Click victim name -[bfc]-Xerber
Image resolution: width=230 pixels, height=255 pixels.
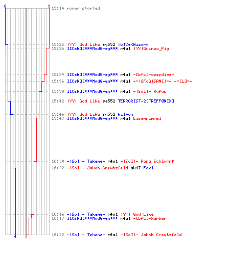coord(150,218)
